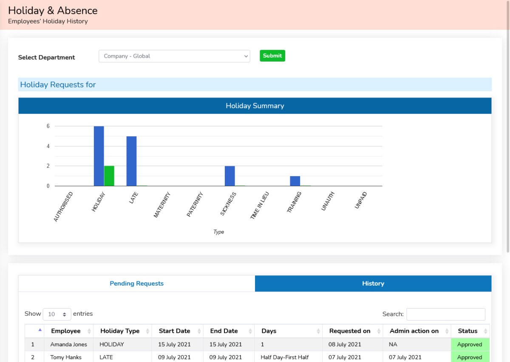Switch to the Pending Requests tab
The image size is (510, 362).
click(x=136, y=283)
